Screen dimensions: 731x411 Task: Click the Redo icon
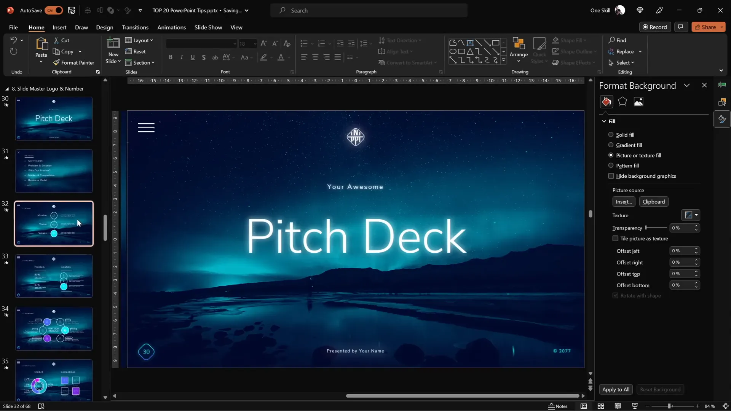click(x=13, y=51)
